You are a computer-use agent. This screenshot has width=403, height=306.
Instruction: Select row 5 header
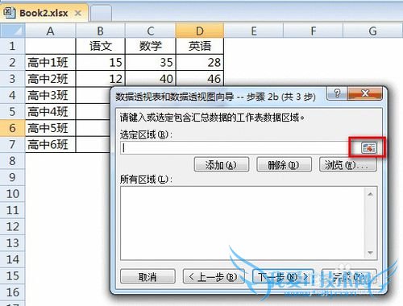pyautogui.click(x=12, y=112)
